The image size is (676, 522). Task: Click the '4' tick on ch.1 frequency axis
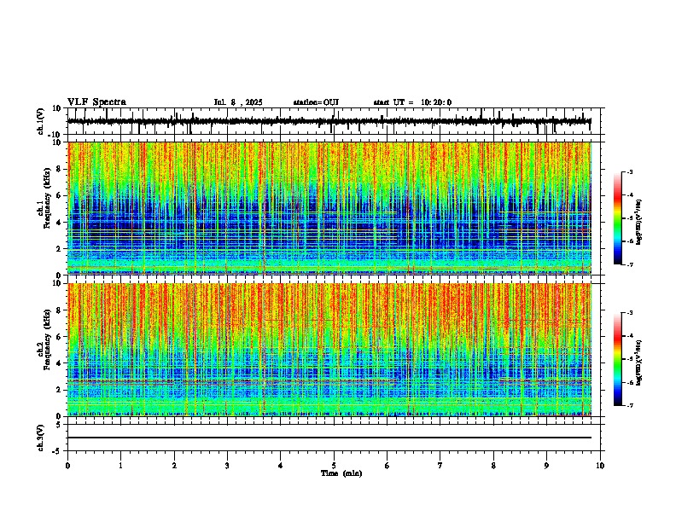click(x=60, y=223)
